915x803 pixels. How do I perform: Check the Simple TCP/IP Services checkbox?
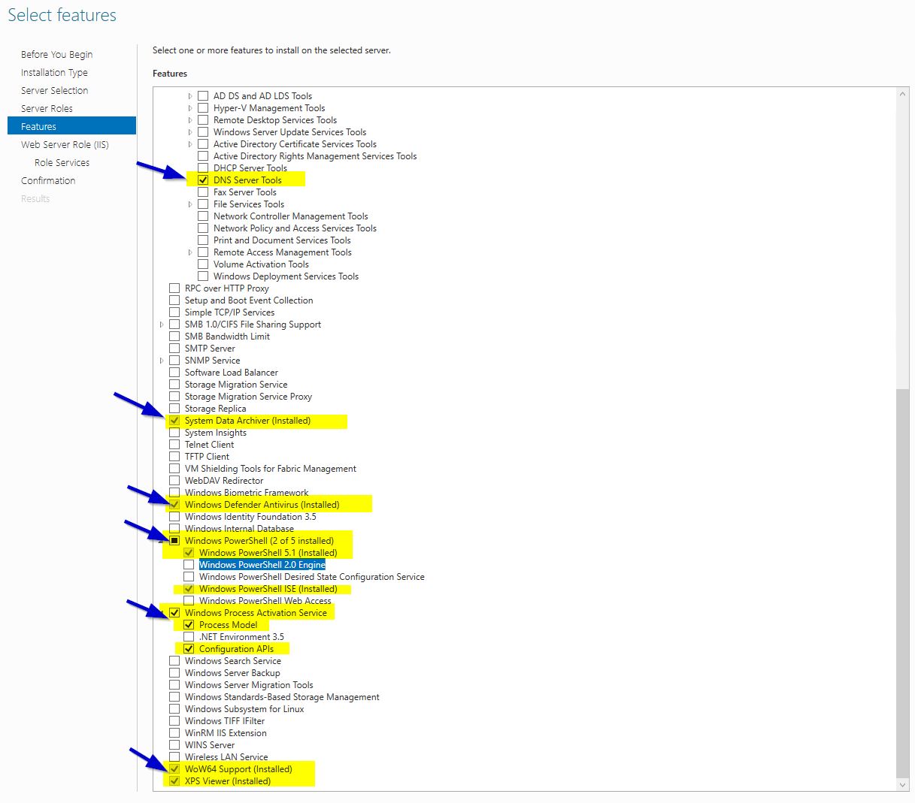(174, 312)
